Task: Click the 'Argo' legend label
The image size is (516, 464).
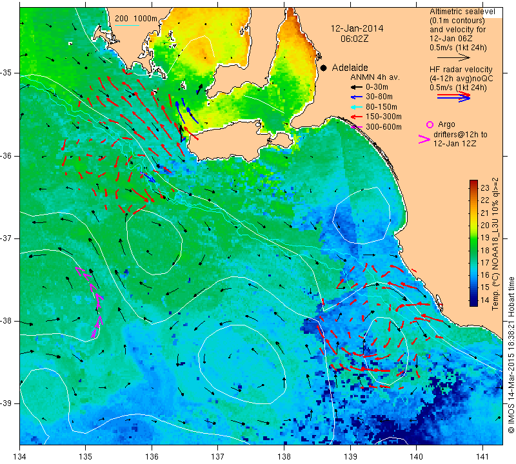Action: point(446,124)
